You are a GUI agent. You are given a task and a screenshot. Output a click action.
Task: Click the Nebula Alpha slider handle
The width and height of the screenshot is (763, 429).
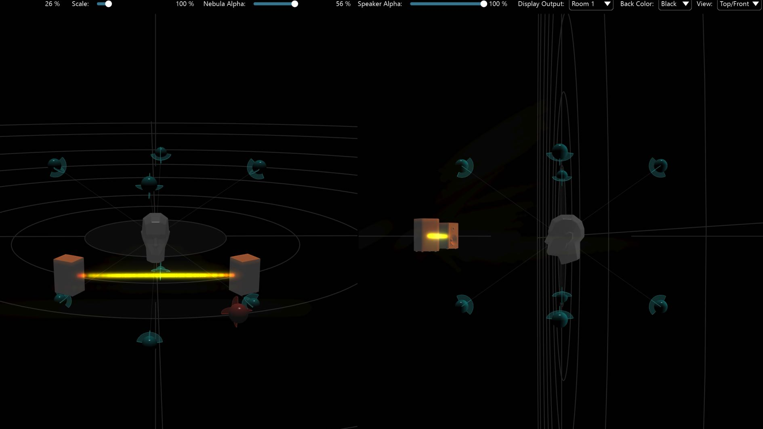295,4
